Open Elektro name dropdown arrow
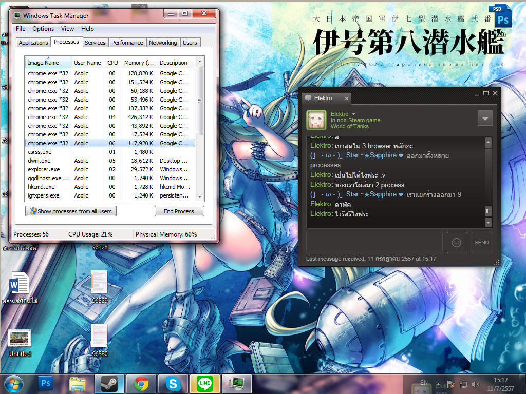 coord(353,114)
